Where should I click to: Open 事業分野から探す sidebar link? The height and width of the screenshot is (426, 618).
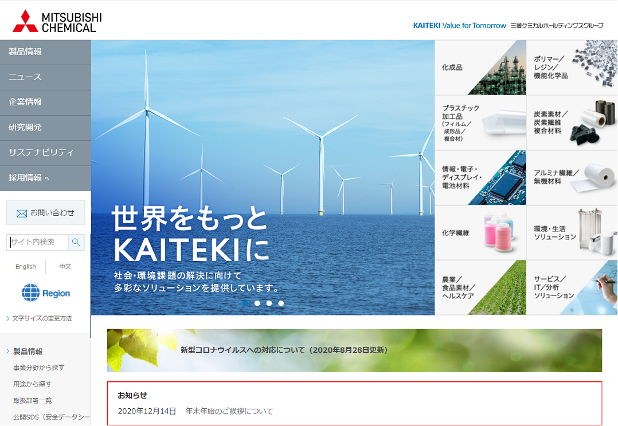[x=38, y=368]
